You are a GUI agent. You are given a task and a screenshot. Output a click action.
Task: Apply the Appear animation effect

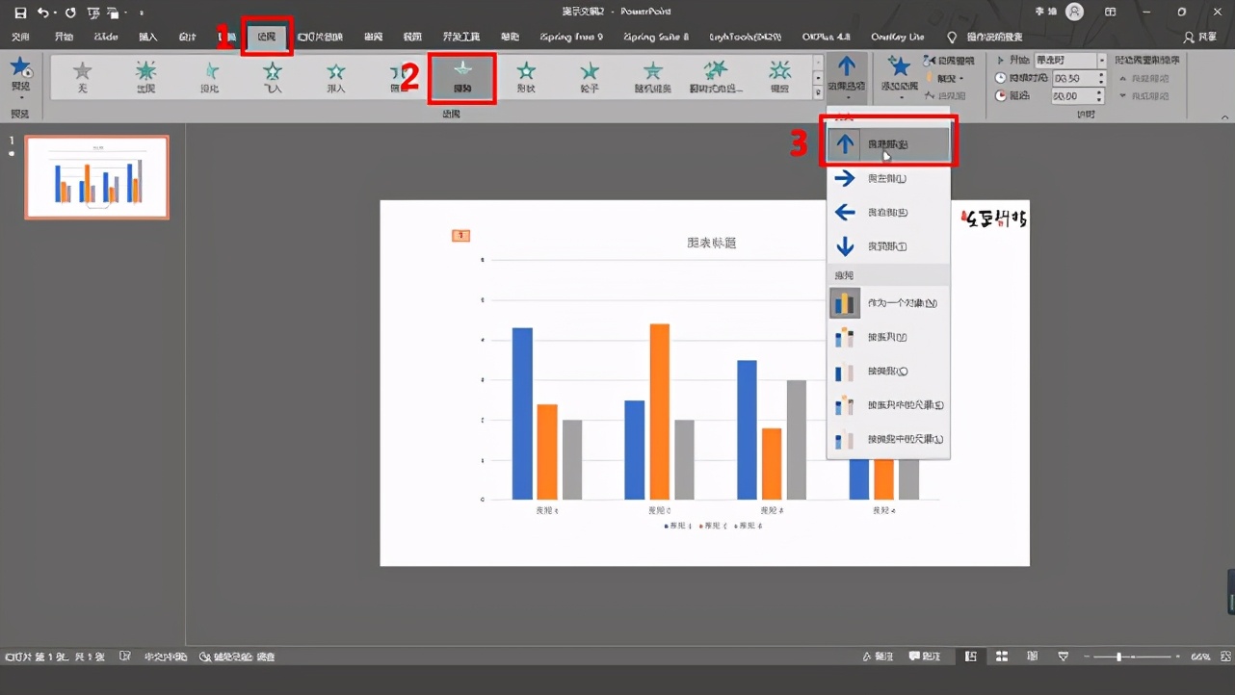tap(145, 76)
